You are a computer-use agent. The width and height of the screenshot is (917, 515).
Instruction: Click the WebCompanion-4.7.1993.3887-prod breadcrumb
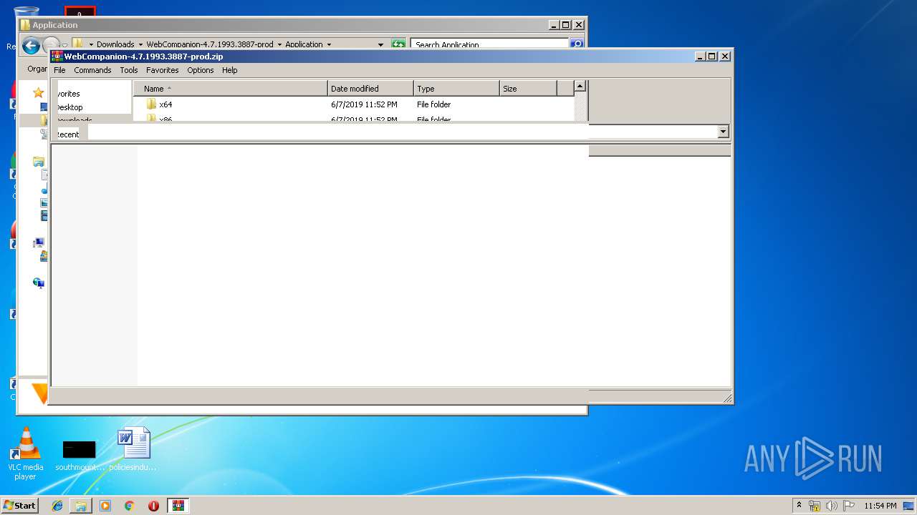click(210, 44)
